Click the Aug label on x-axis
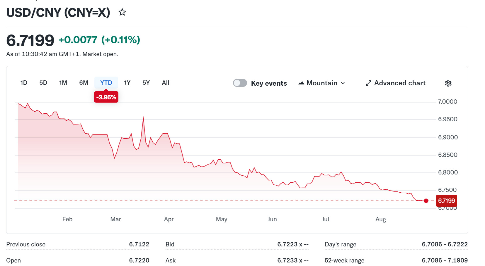Screen dimensions: 485x266 pos(381,219)
